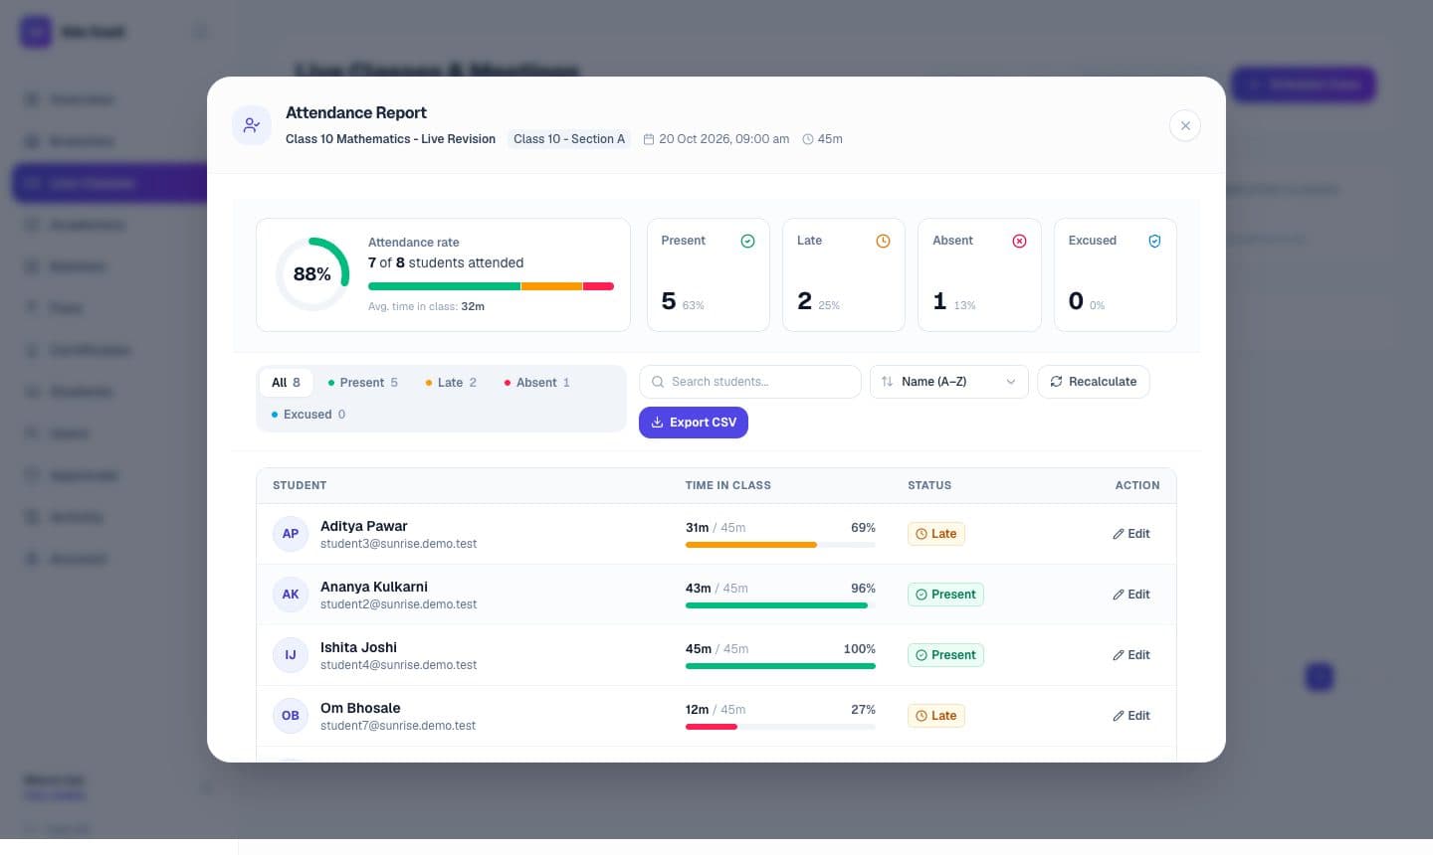Close the Attendance Report dialog
The image size is (1433, 855).
1184,126
